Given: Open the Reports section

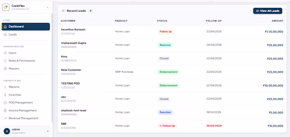Looking at the screenshot, I should tap(25, 87).
